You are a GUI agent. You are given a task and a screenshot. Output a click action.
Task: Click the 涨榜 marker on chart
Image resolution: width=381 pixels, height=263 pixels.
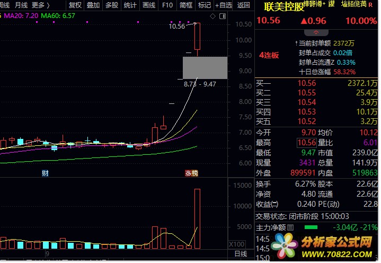click(x=191, y=173)
